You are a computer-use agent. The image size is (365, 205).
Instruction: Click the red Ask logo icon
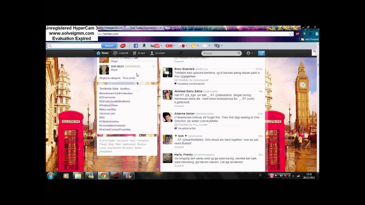(123, 46)
